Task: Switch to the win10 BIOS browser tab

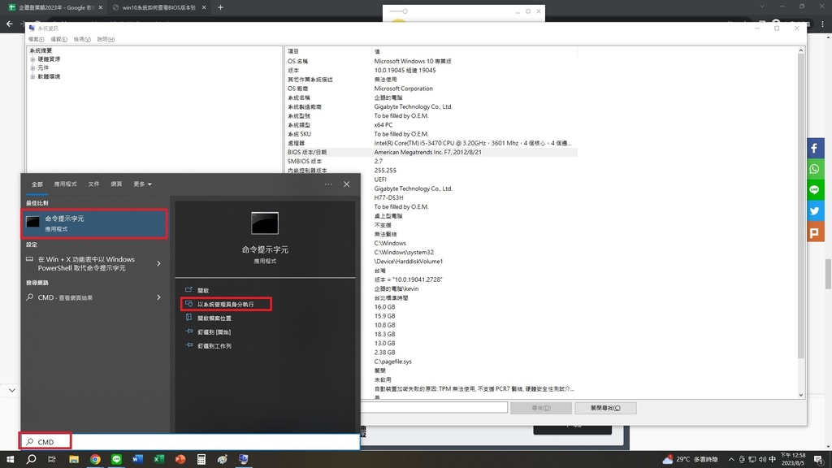Action: [159, 7]
